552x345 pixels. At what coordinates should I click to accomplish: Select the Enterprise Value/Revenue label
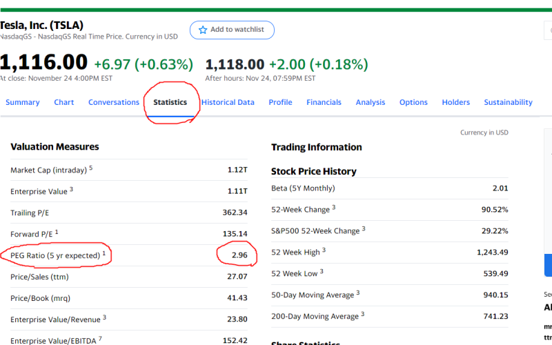tap(55, 319)
